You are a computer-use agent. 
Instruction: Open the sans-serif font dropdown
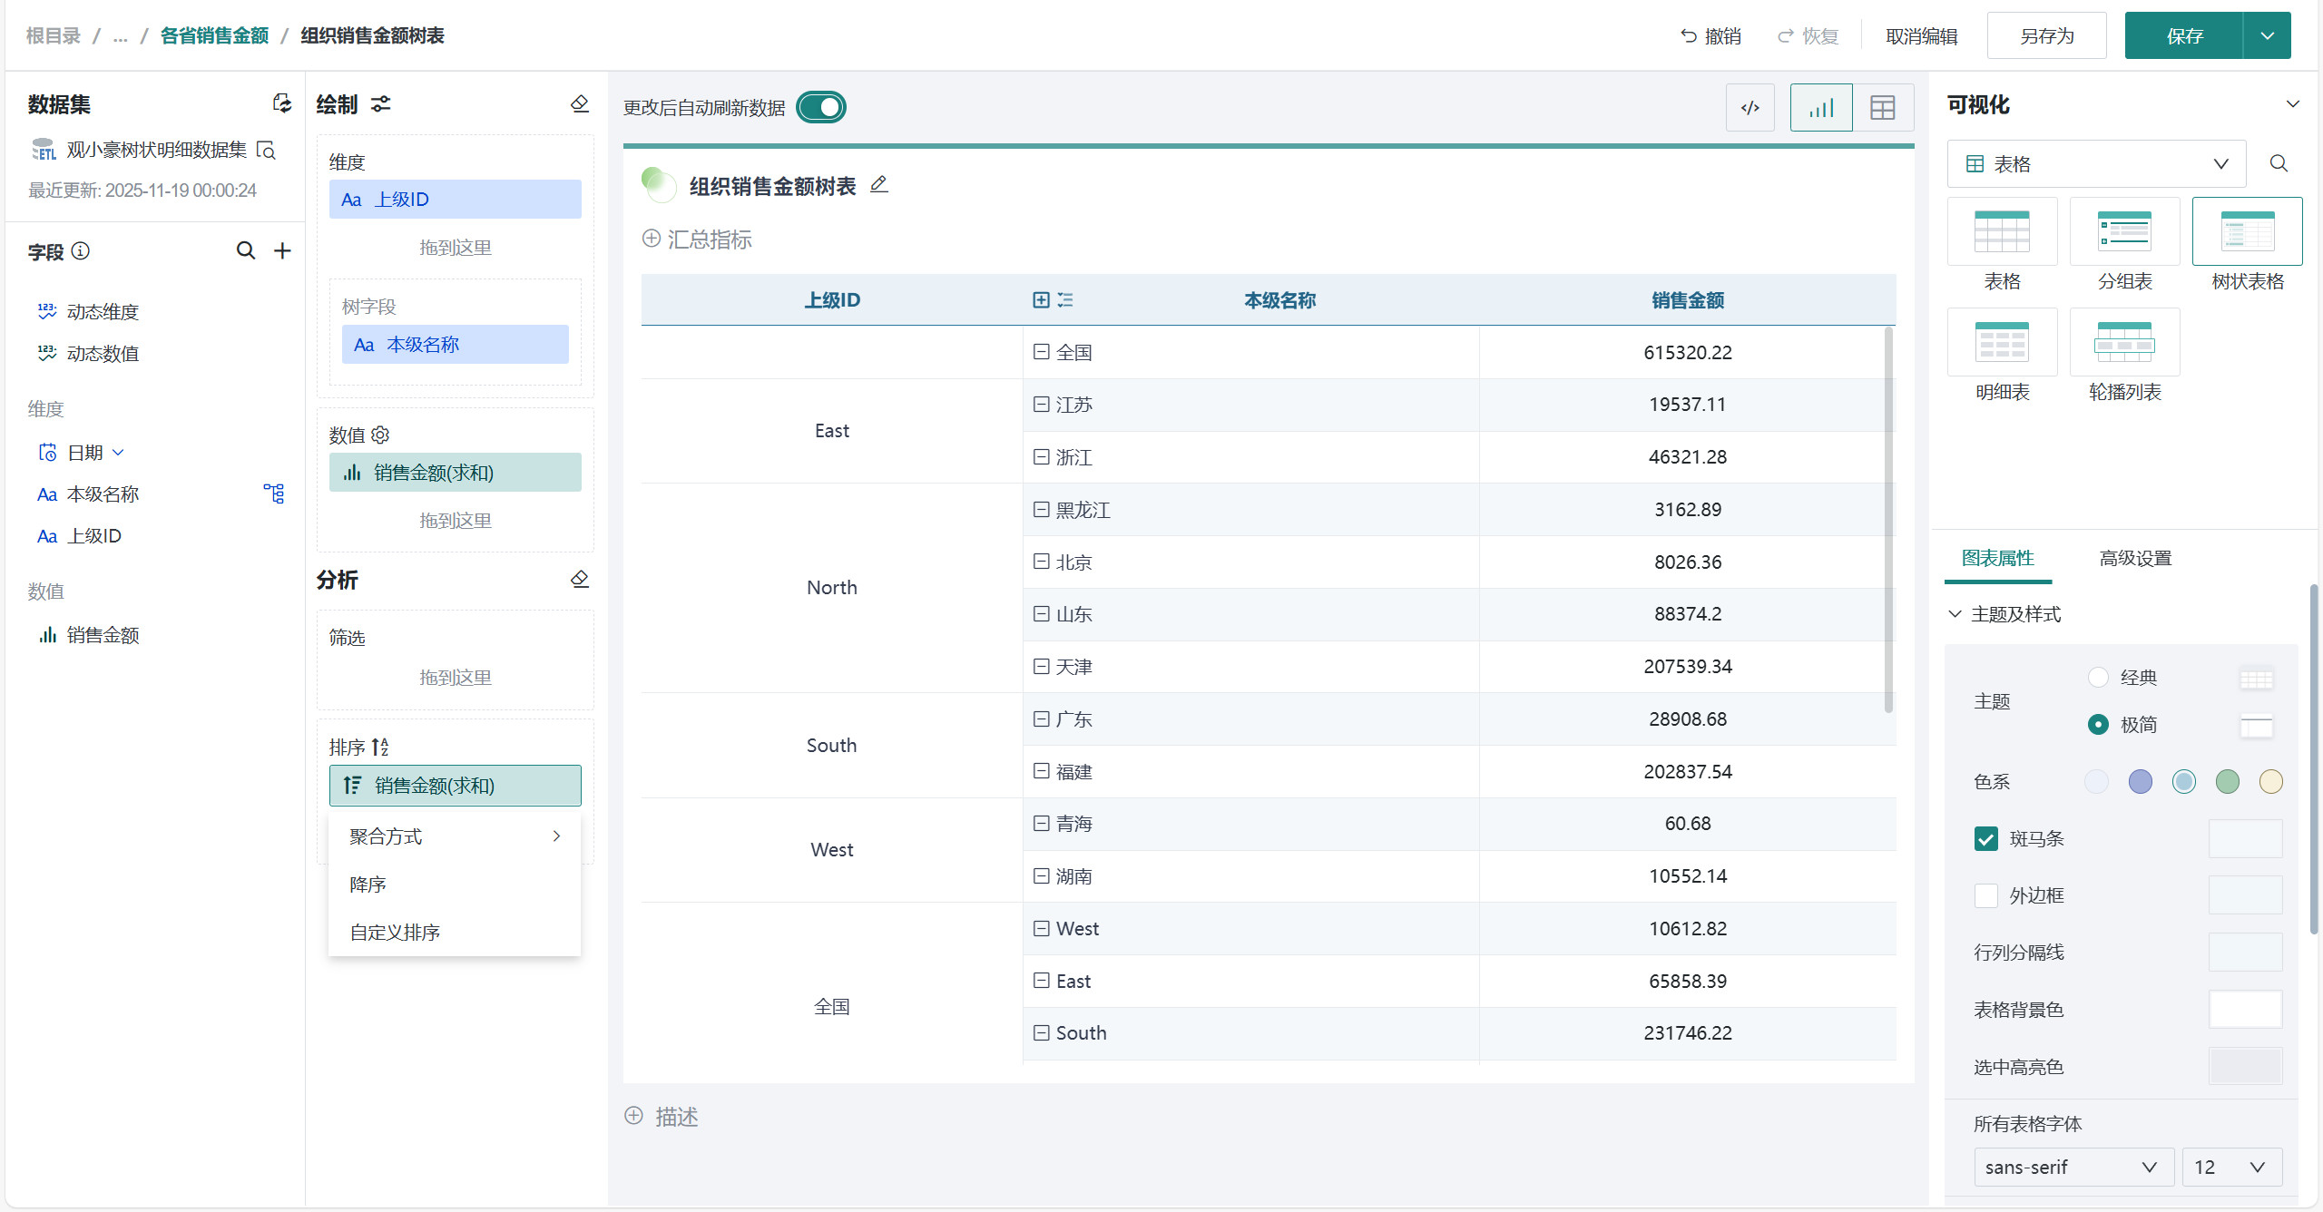pyautogui.click(x=2073, y=1167)
